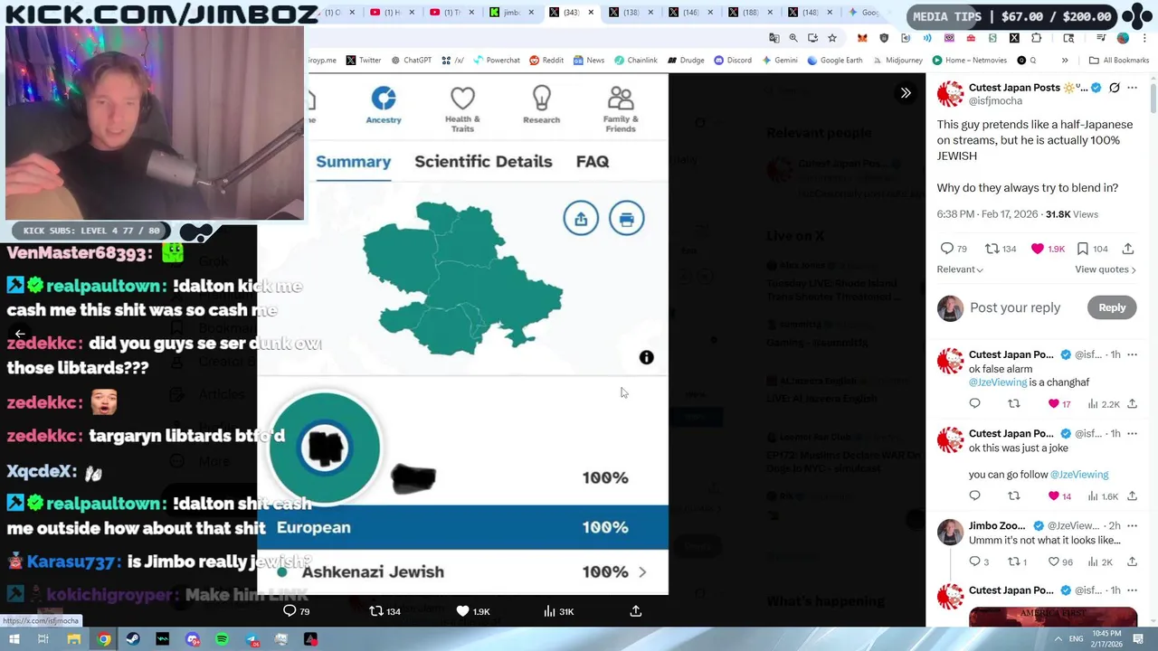Show hidden bookmarks with double-chevron
Viewport: 1158px width, 651px height.
(x=1064, y=61)
